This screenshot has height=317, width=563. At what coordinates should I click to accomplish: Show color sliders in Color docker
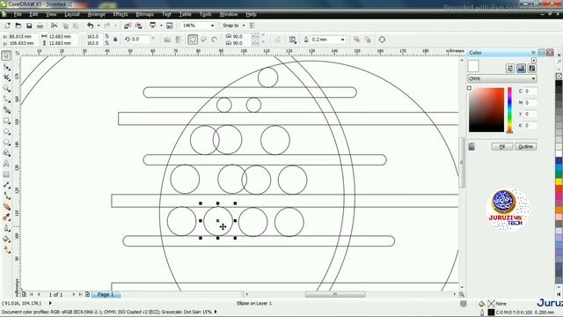(510, 69)
